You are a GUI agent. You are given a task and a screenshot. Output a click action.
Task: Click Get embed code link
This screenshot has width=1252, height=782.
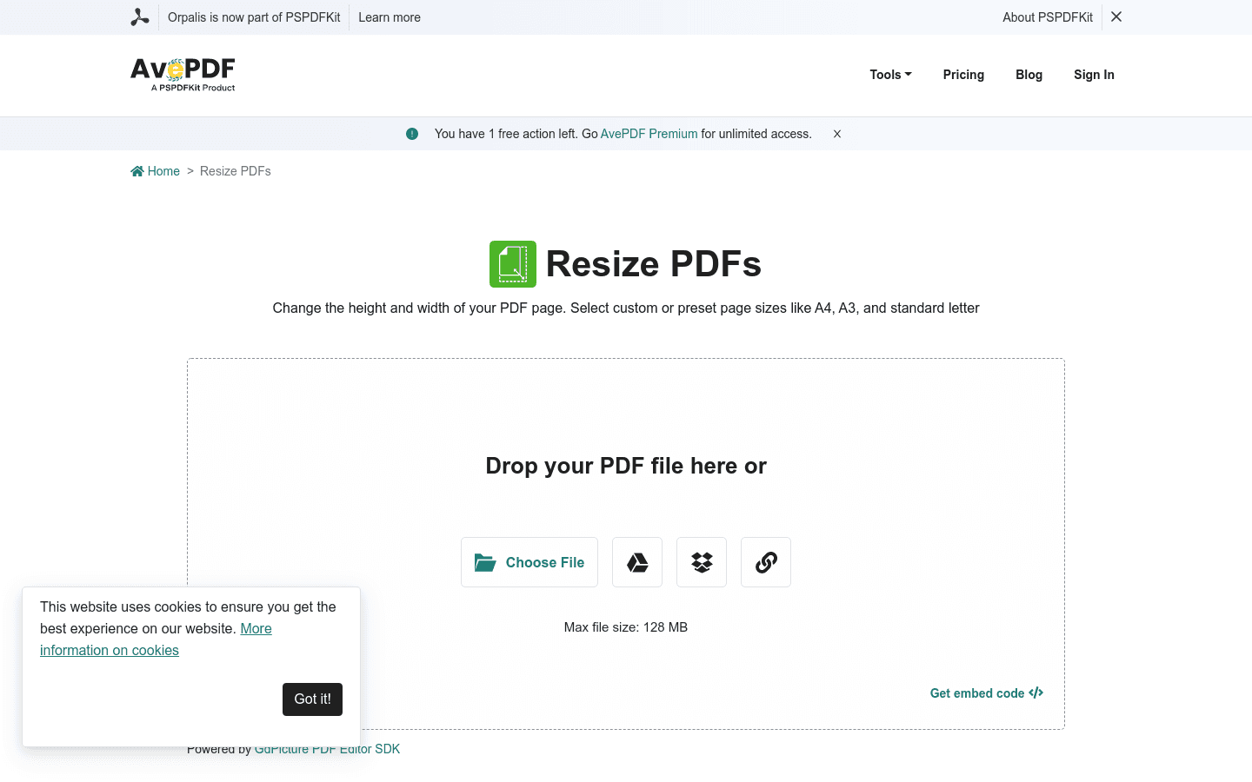pyautogui.click(x=987, y=693)
